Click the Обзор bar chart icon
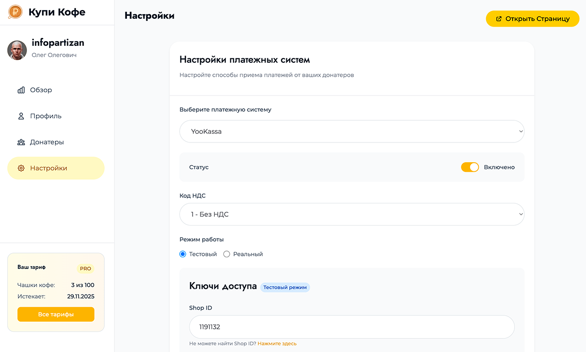 (x=21, y=90)
